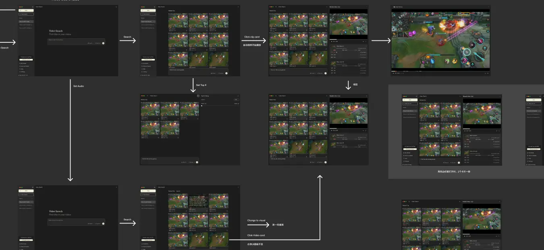Click sidebar search field in top-left mockup
Image resolution: width=544 pixels, height=250 pixels.
coord(26,14)
